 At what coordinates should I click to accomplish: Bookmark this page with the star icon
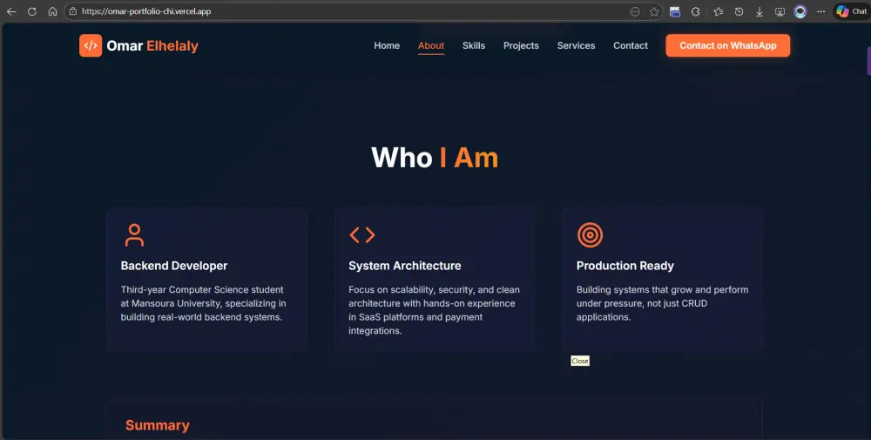(654, 11)
